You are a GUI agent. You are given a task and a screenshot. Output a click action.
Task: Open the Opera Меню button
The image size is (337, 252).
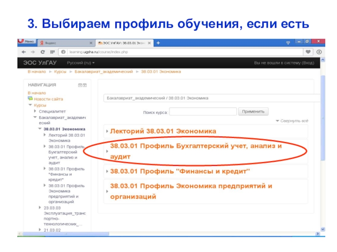pyautogui.click(x=26, y=42)
